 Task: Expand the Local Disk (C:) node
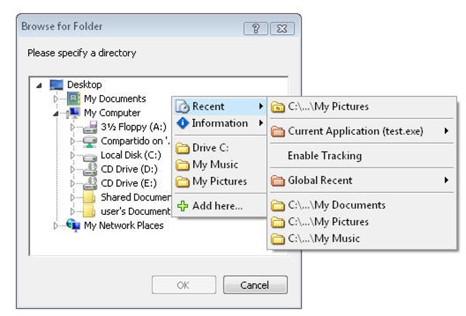coord(73,155)
